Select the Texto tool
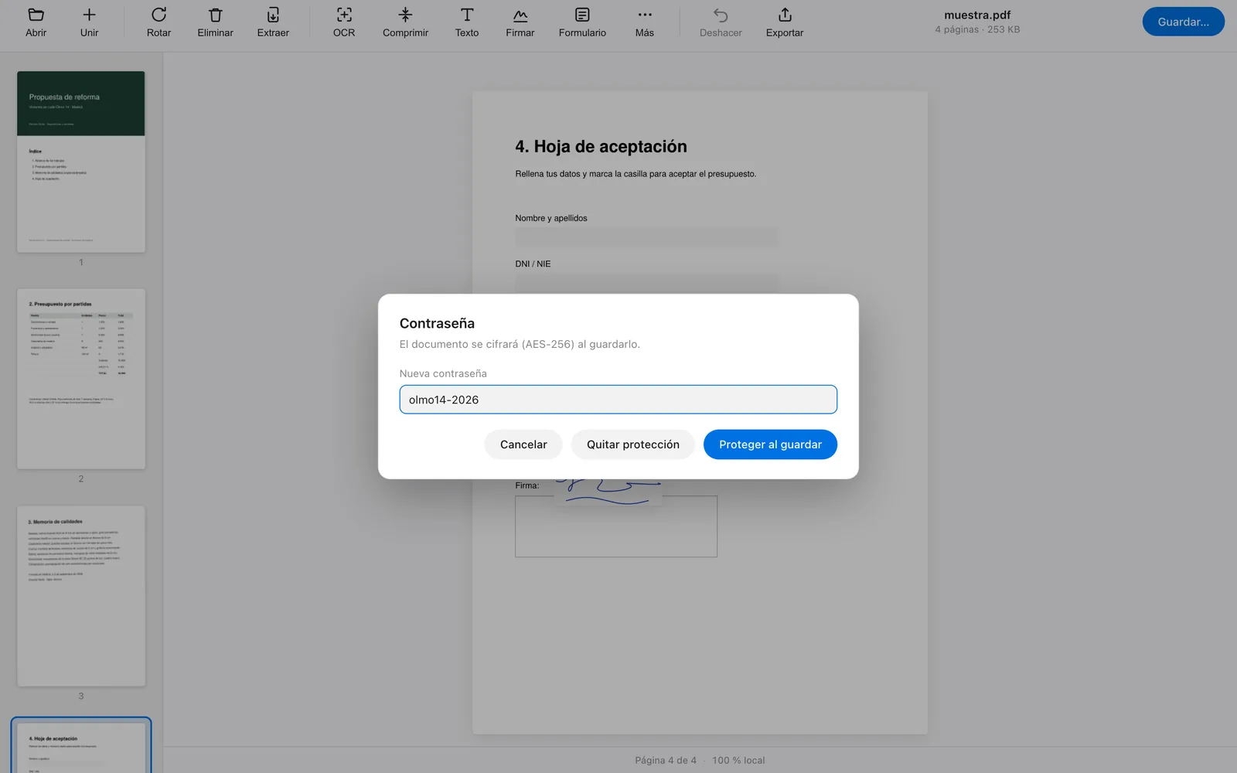This screenshot has height=773, width=1237. 467,22
